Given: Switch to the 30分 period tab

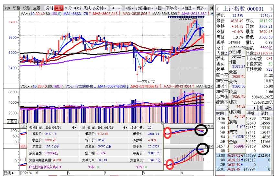Looking at the screenshot, I should point(78,8).
